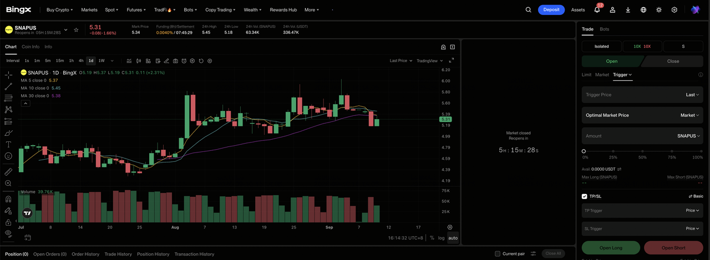
Task: Click the Deposit button
Action: [x=551, y=9]
